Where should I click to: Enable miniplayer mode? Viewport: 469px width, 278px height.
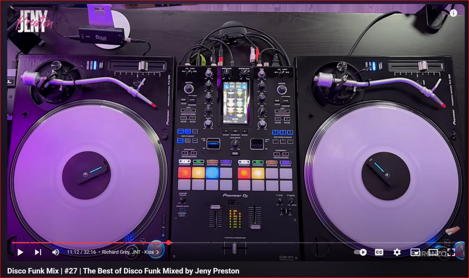pos(415,252)
